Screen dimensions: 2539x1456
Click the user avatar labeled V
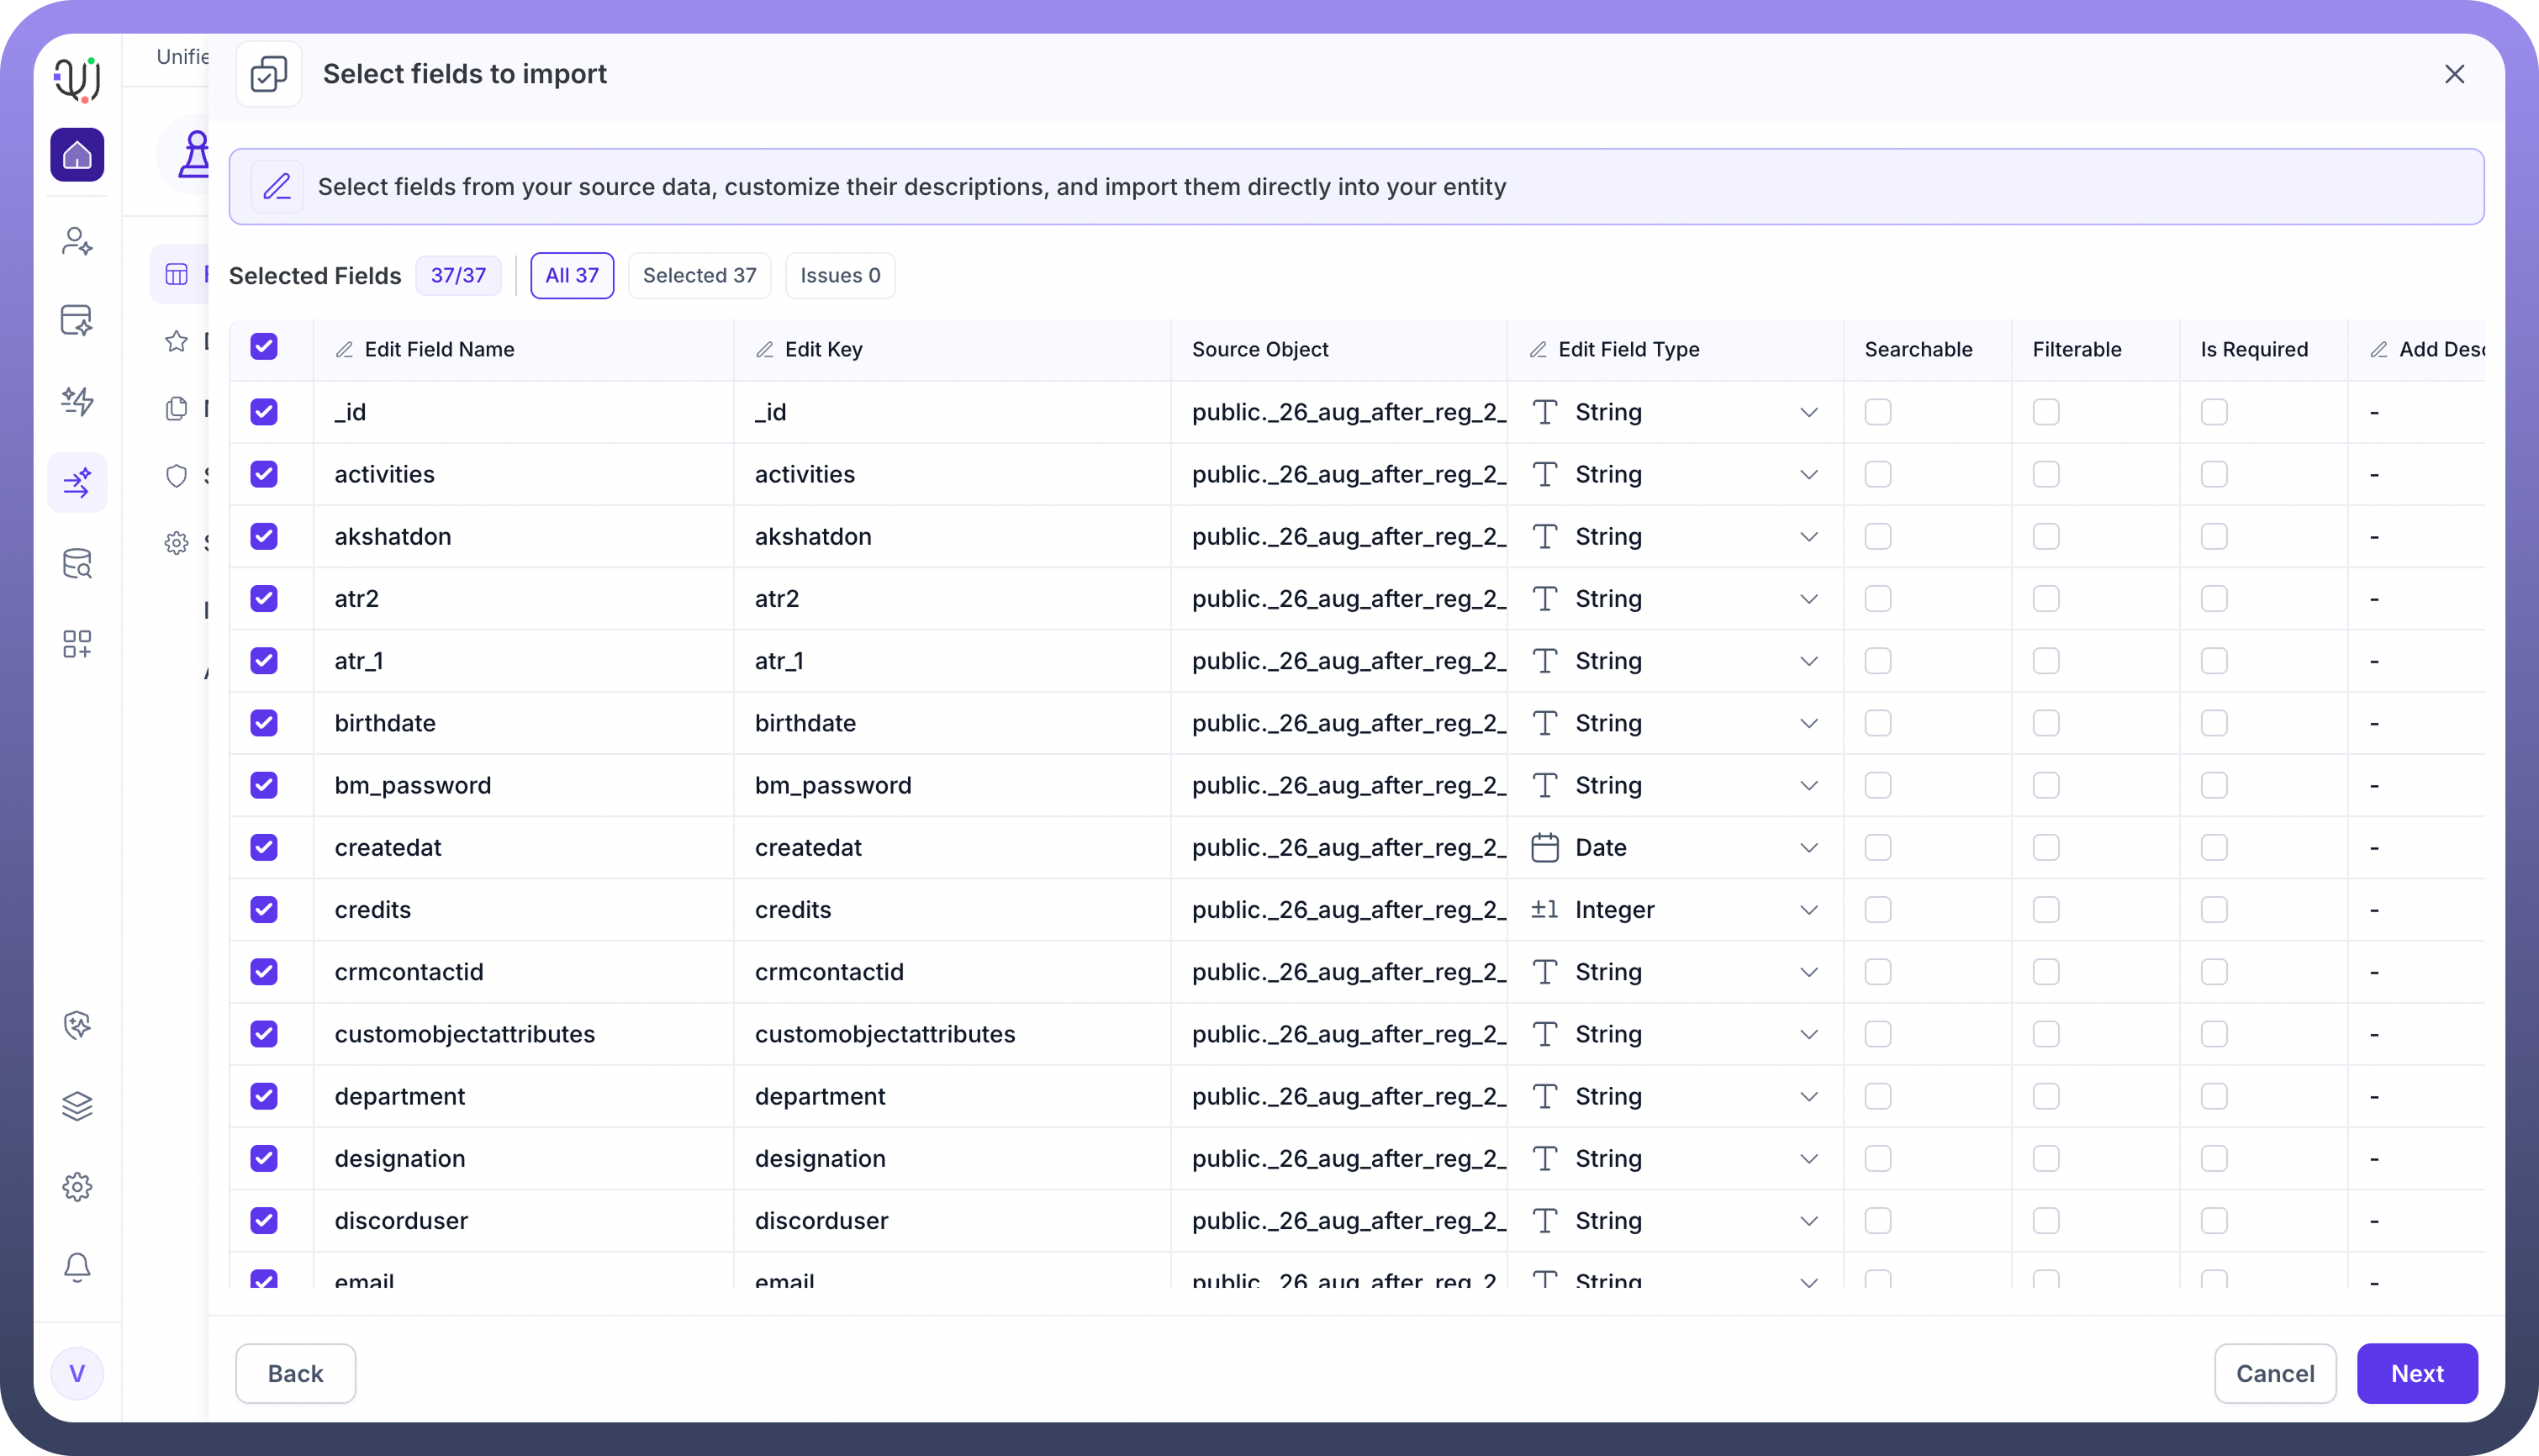77,1373
